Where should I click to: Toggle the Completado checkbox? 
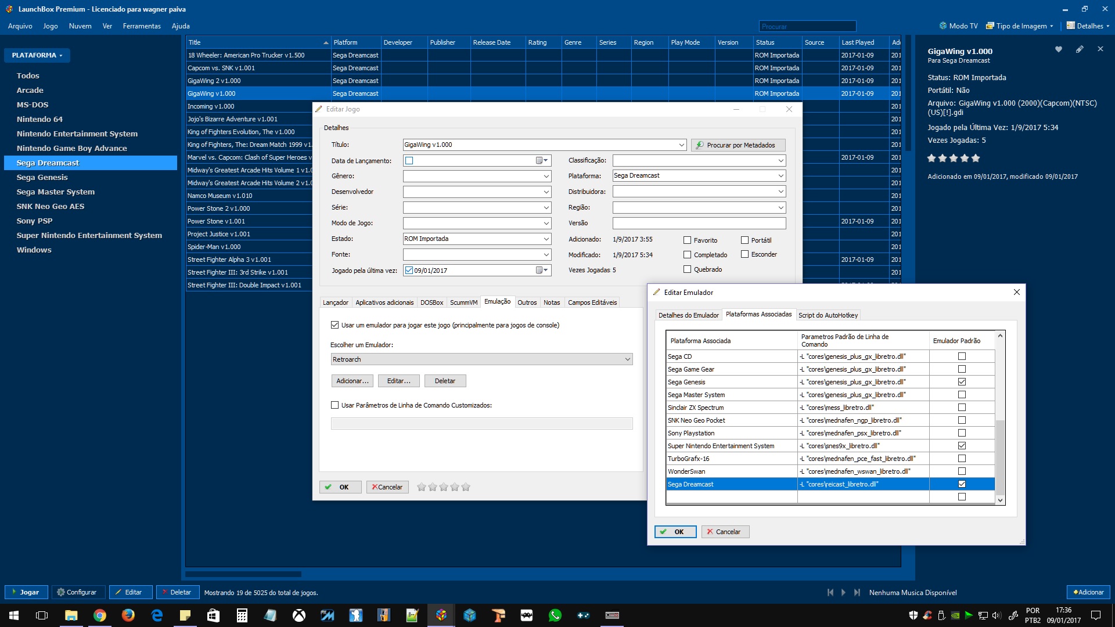[x=688, y=254]
